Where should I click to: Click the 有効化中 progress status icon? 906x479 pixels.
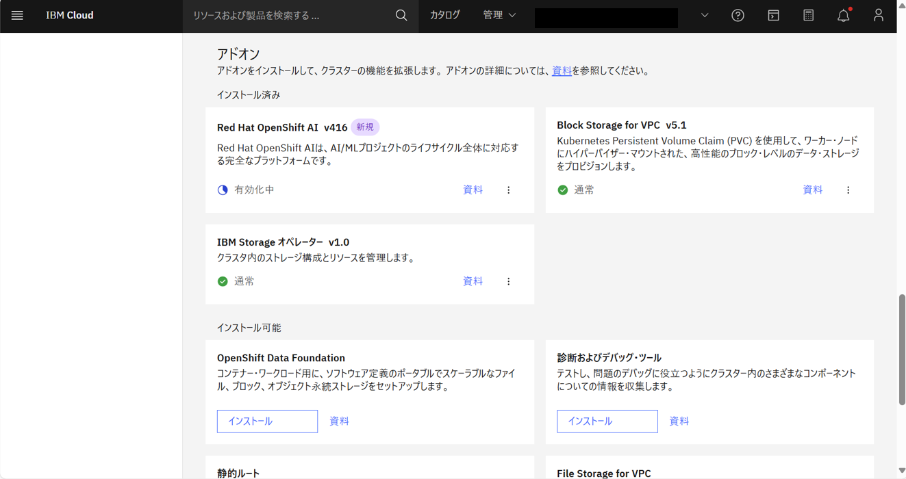[x=223, y=190]
